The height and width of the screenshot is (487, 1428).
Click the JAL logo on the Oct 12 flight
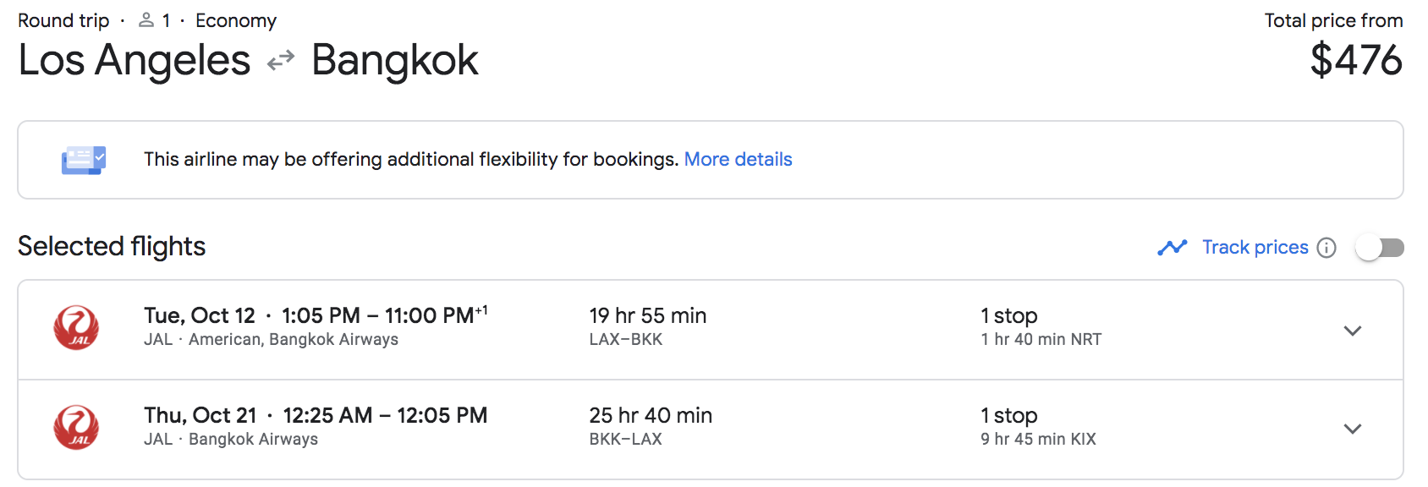[x=76, y=328]
